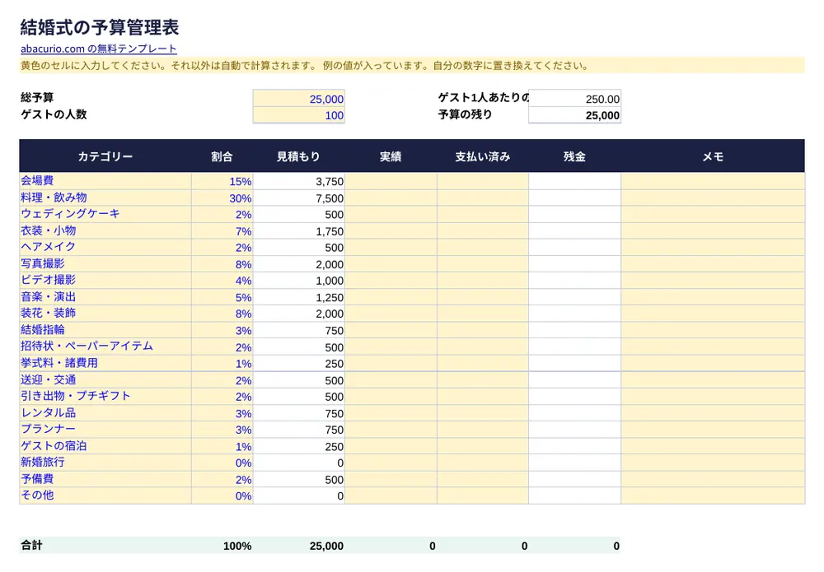Click the 5% ratio for 音楽・演出
The image size is (824, 572).
222,297
